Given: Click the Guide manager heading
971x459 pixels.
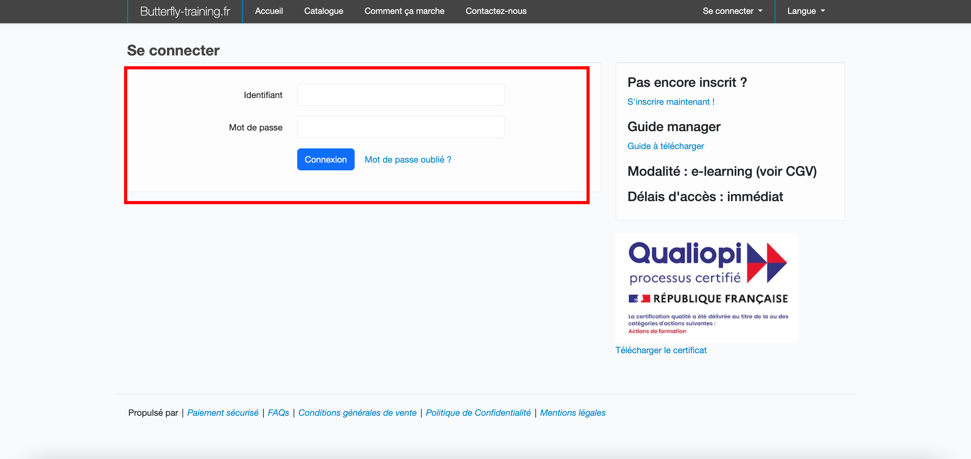Looking at the screenshot, I should pos(673,127).
